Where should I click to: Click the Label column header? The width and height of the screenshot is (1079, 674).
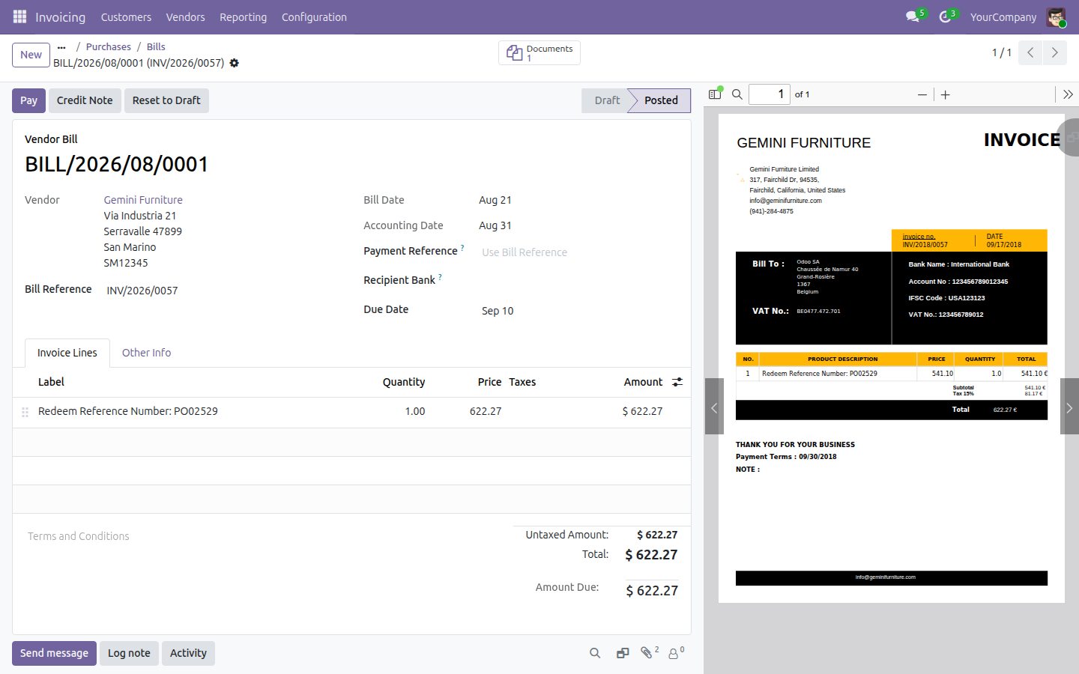click(51, 382)
